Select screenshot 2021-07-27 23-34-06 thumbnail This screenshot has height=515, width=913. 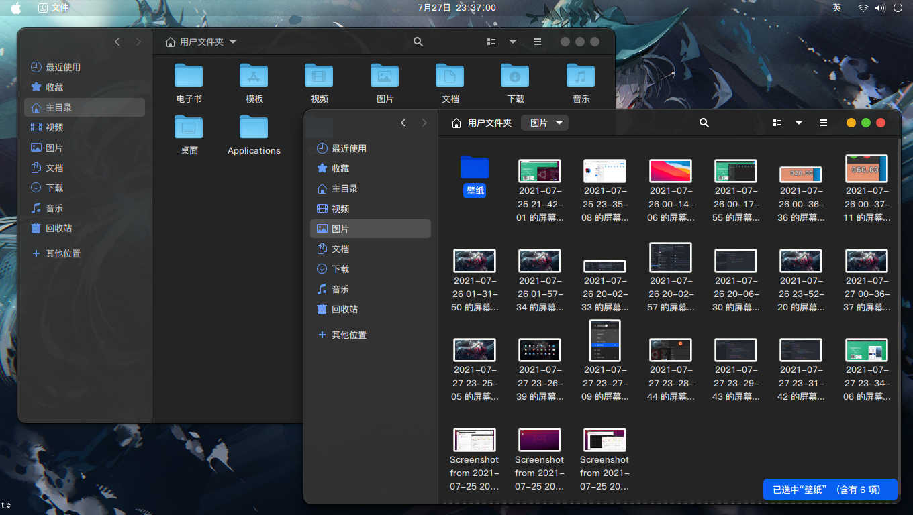pyautogui.click(x=866, y=350)
